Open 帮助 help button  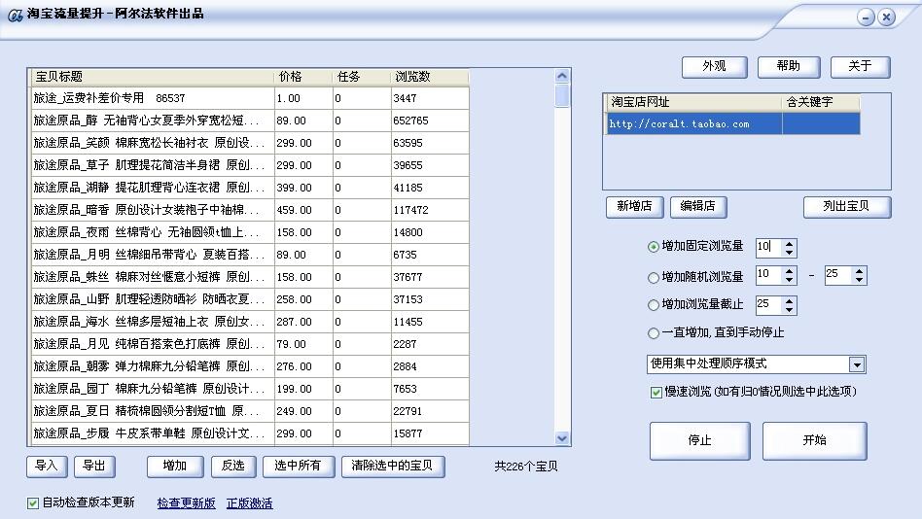click(x=789, y=67)
